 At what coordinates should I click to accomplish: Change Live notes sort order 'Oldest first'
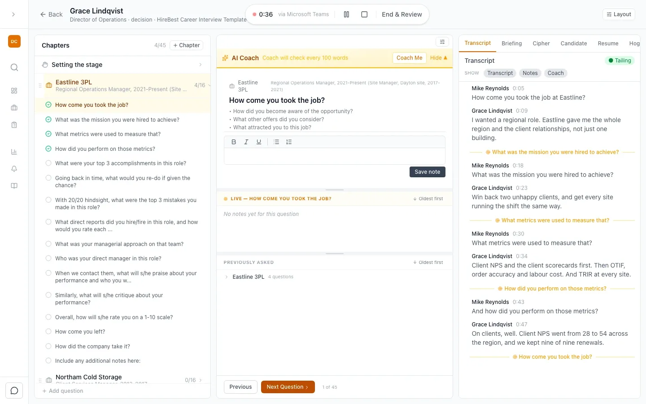428,199
